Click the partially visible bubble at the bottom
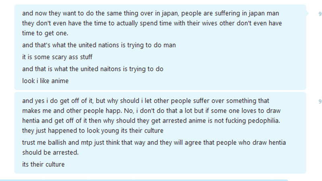Image resolution: width=322 pixels, height=181 pixels. [x=144, y=180]
